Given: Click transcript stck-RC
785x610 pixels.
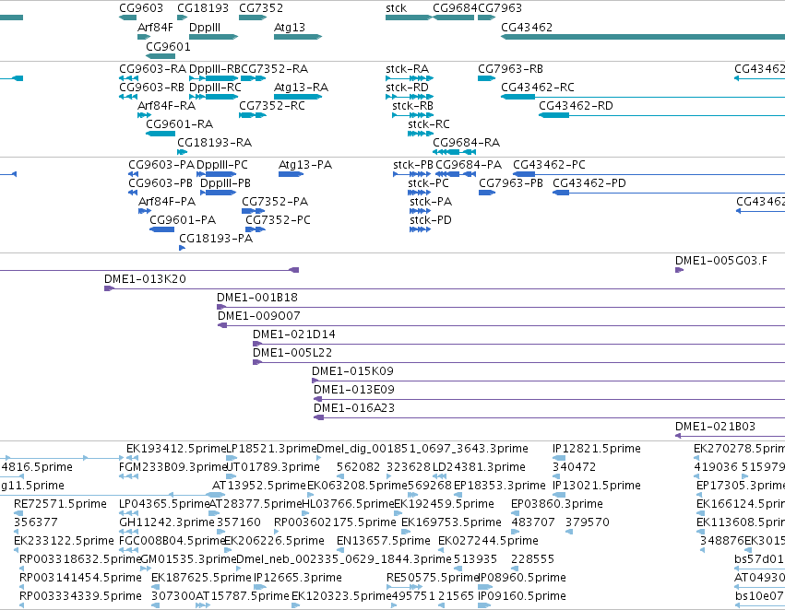Looking at the screenshot, I should 421,134.
